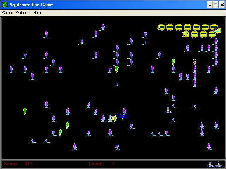
Task: Click the Level label in the status bar
Action: (x=96, y=164)
